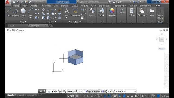Expand the Layers panel arrow
This screenshot has width=174, height=98.
pos(92,22)
